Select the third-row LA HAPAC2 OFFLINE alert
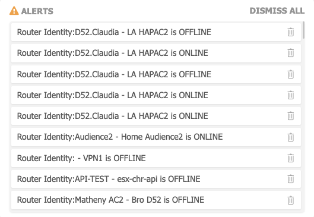This screenshot has height=217, width=314. tap(156, 74)
